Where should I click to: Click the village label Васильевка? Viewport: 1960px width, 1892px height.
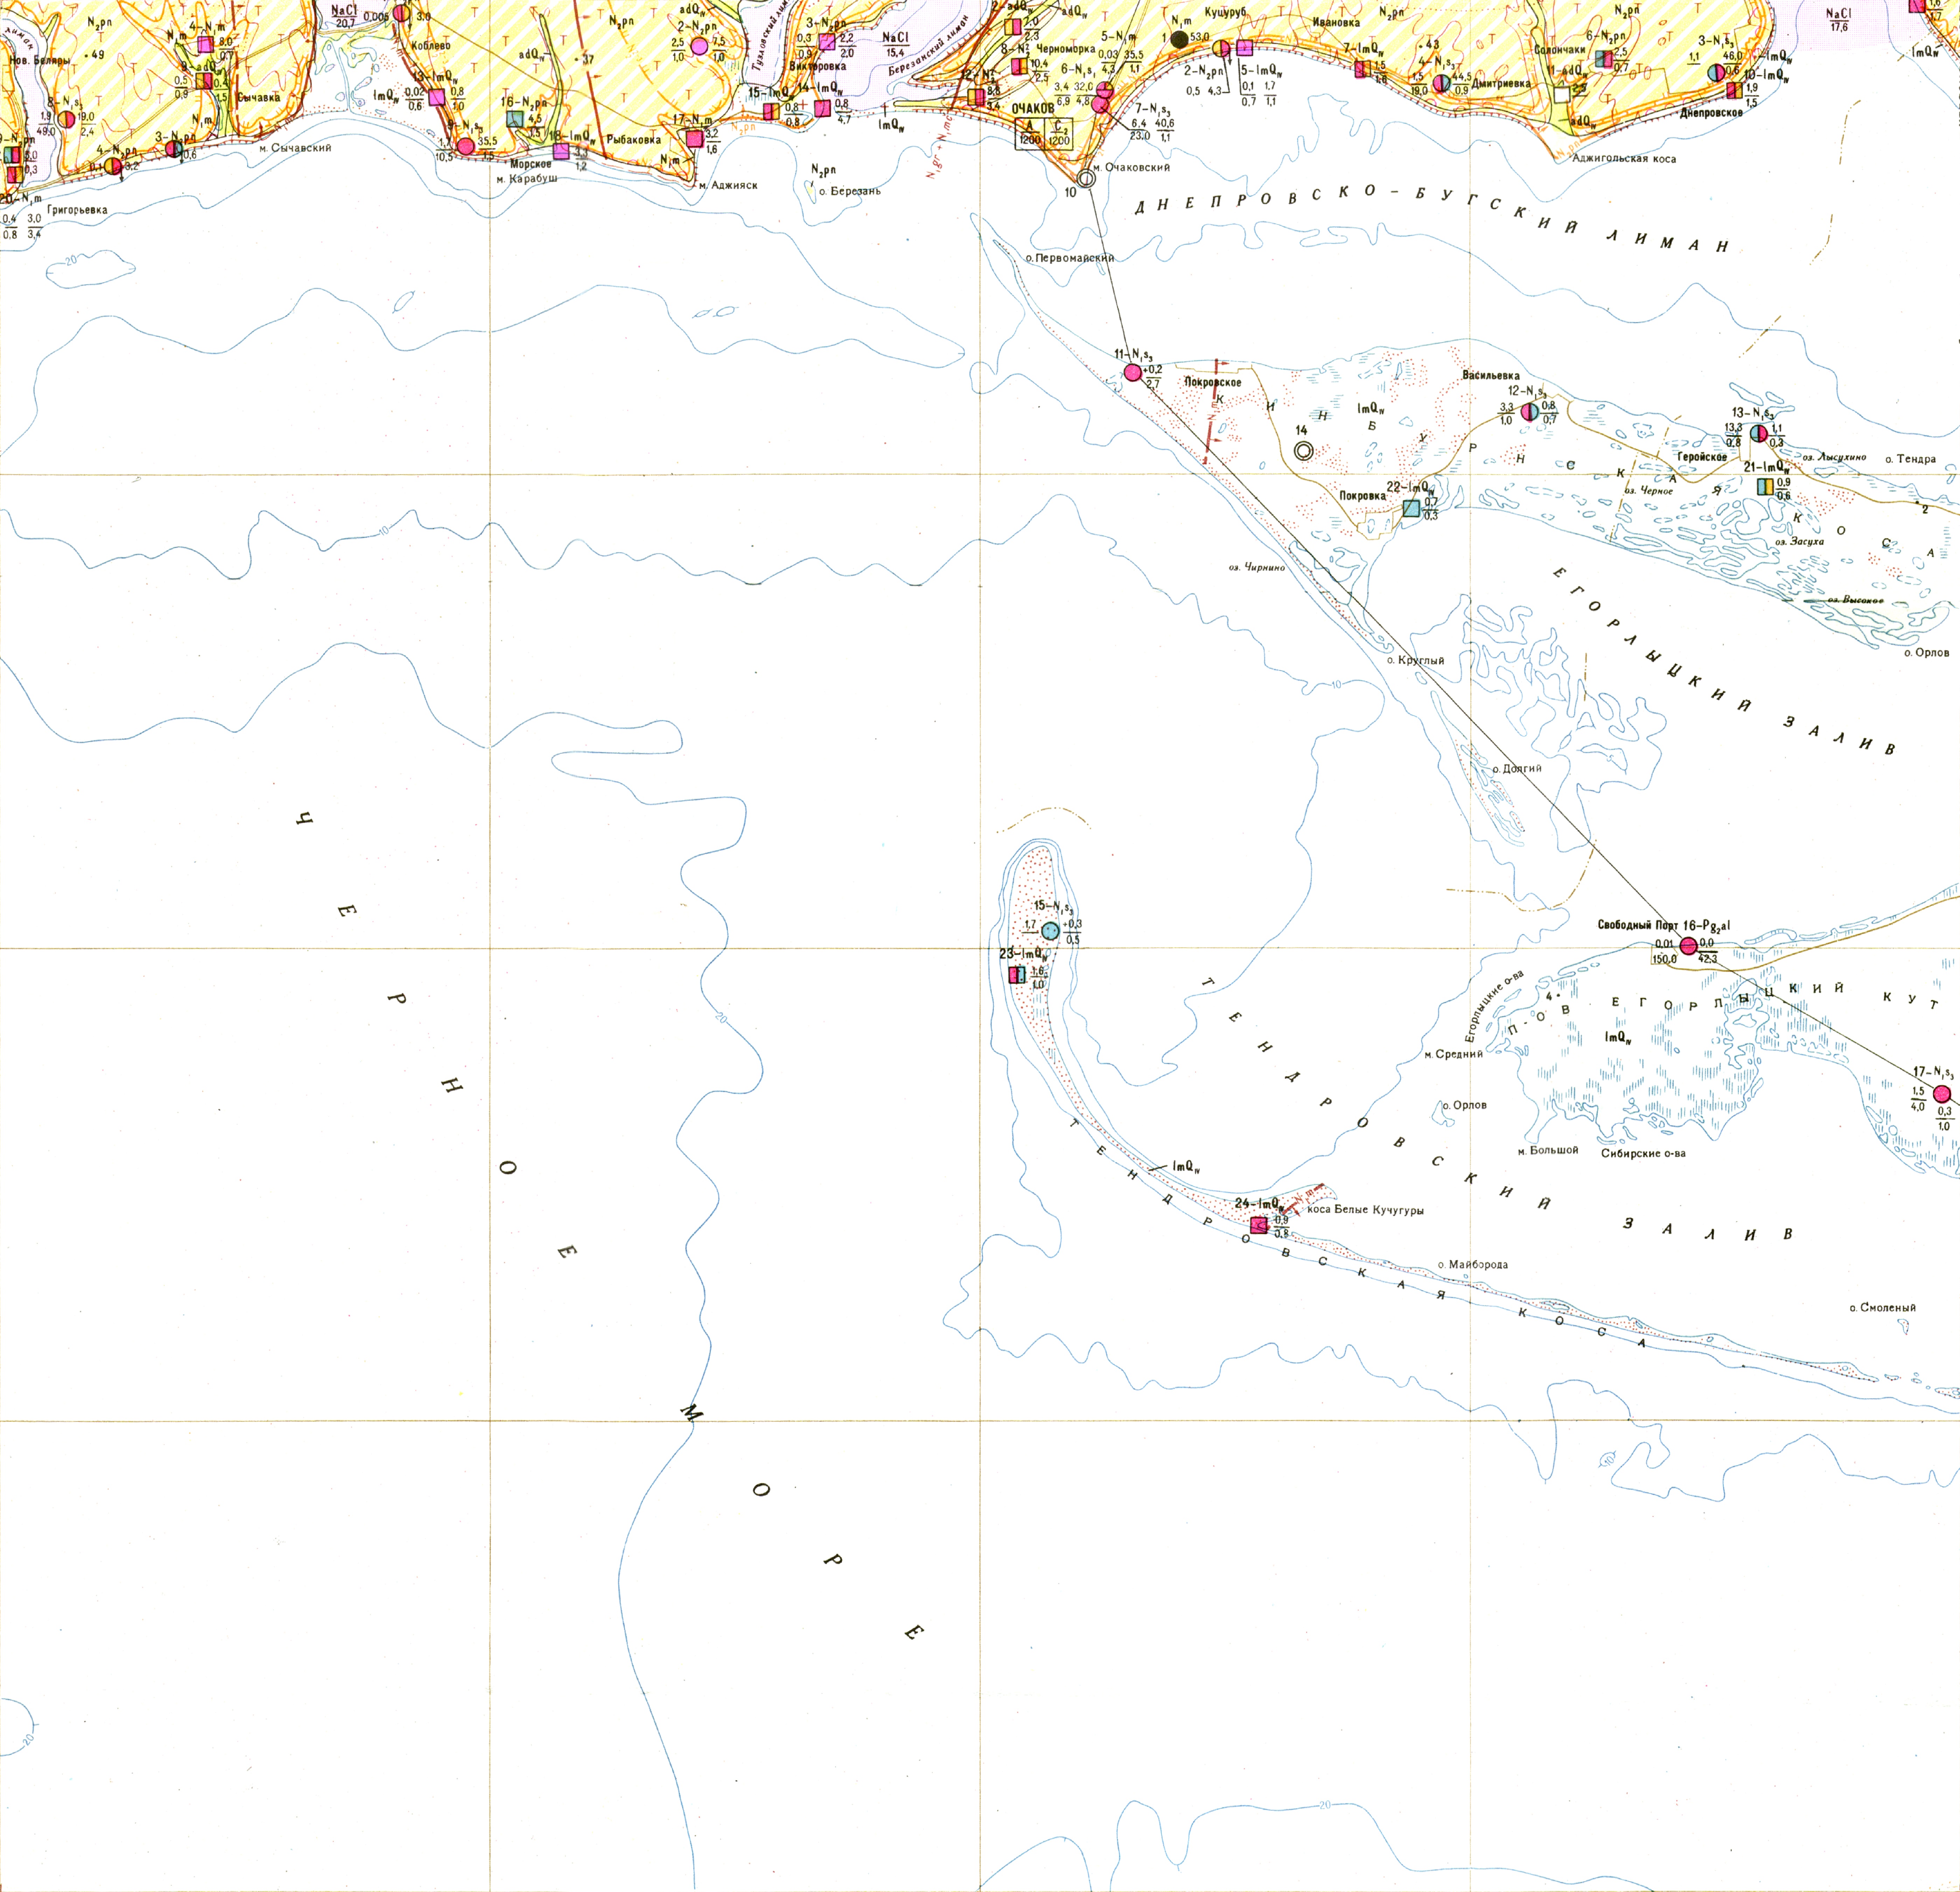pos(1491,376)
